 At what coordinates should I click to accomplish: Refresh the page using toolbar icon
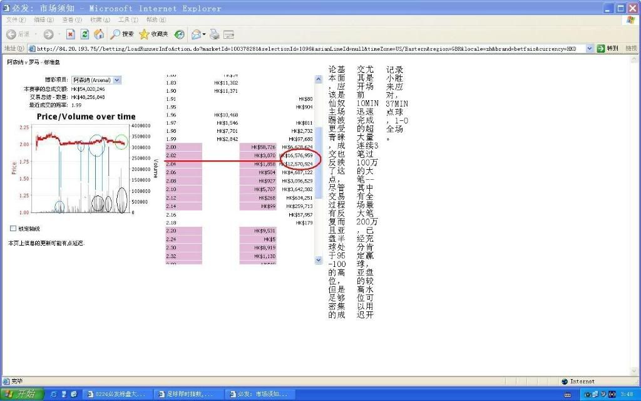[85, 34]
